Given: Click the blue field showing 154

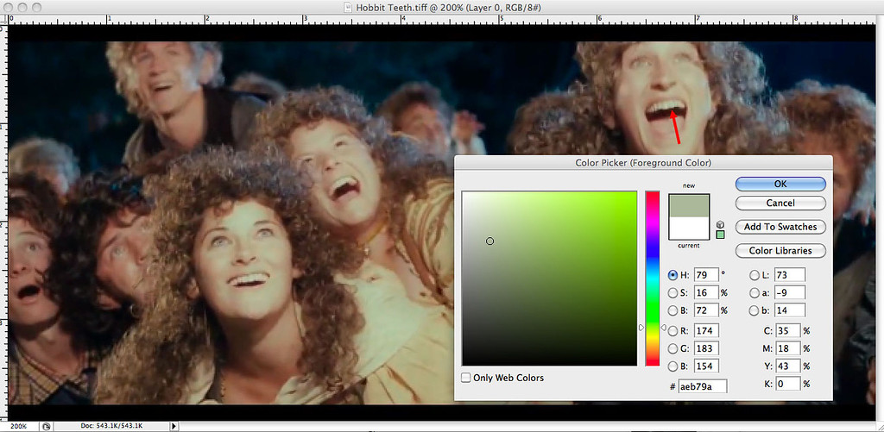Looking at the screenshot, I should [706, 366].
